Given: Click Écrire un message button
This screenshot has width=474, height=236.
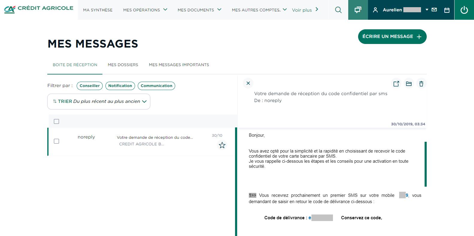Looking at the screenshot, I should point(392,36).
